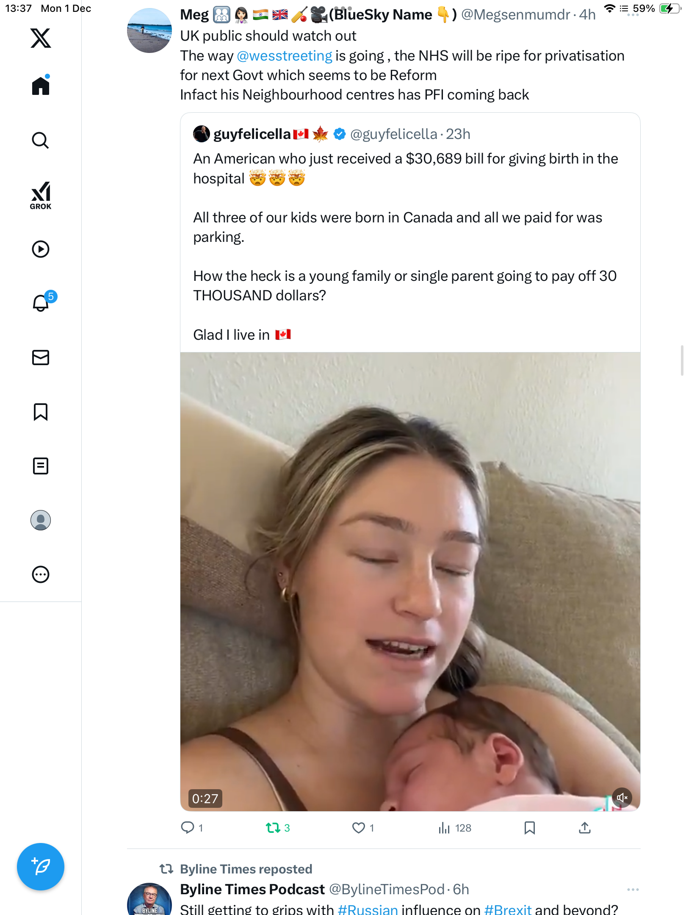Open notifications bell with 5 badge
The image size is (686, 915).
pos(41,303)
